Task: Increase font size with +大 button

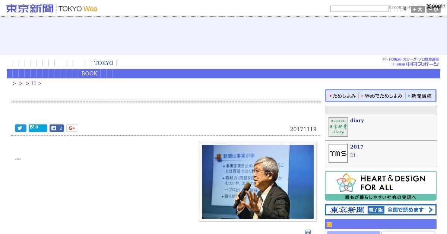Action: 418,9
